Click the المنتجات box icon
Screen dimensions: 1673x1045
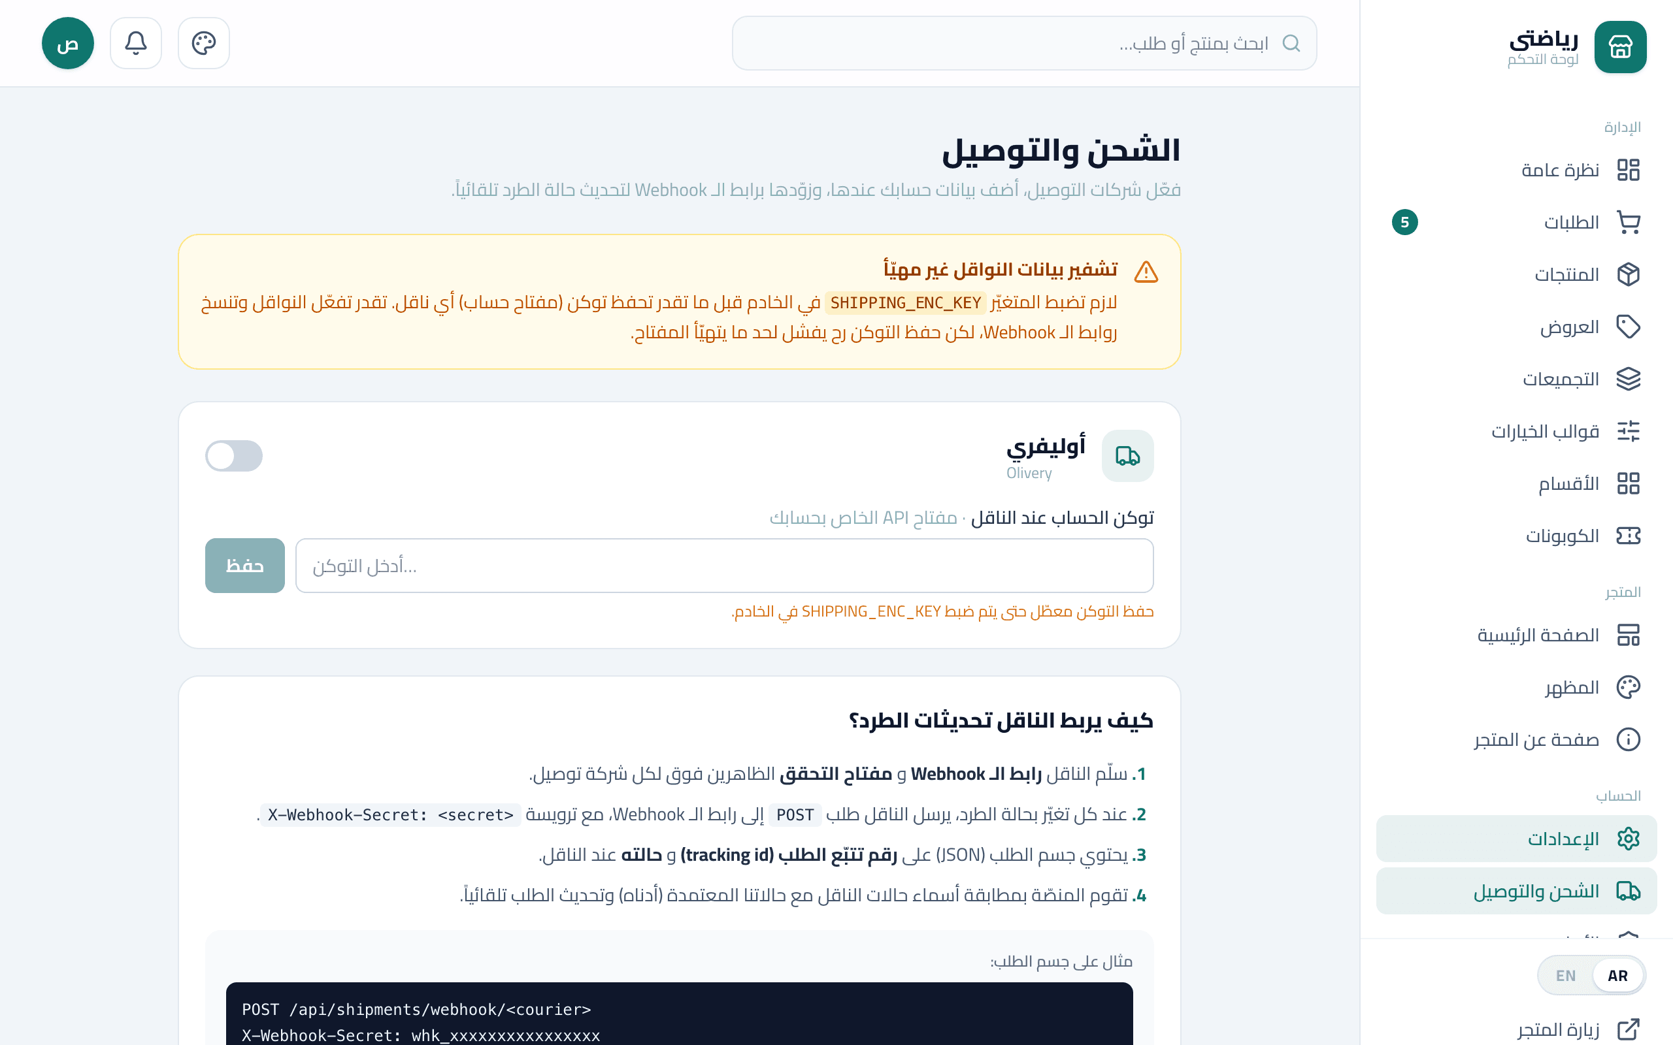pos(1628,274)
